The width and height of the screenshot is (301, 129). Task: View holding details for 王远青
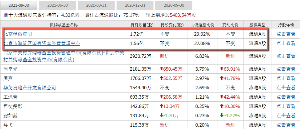pyautogui.click(x=286, y=97)
